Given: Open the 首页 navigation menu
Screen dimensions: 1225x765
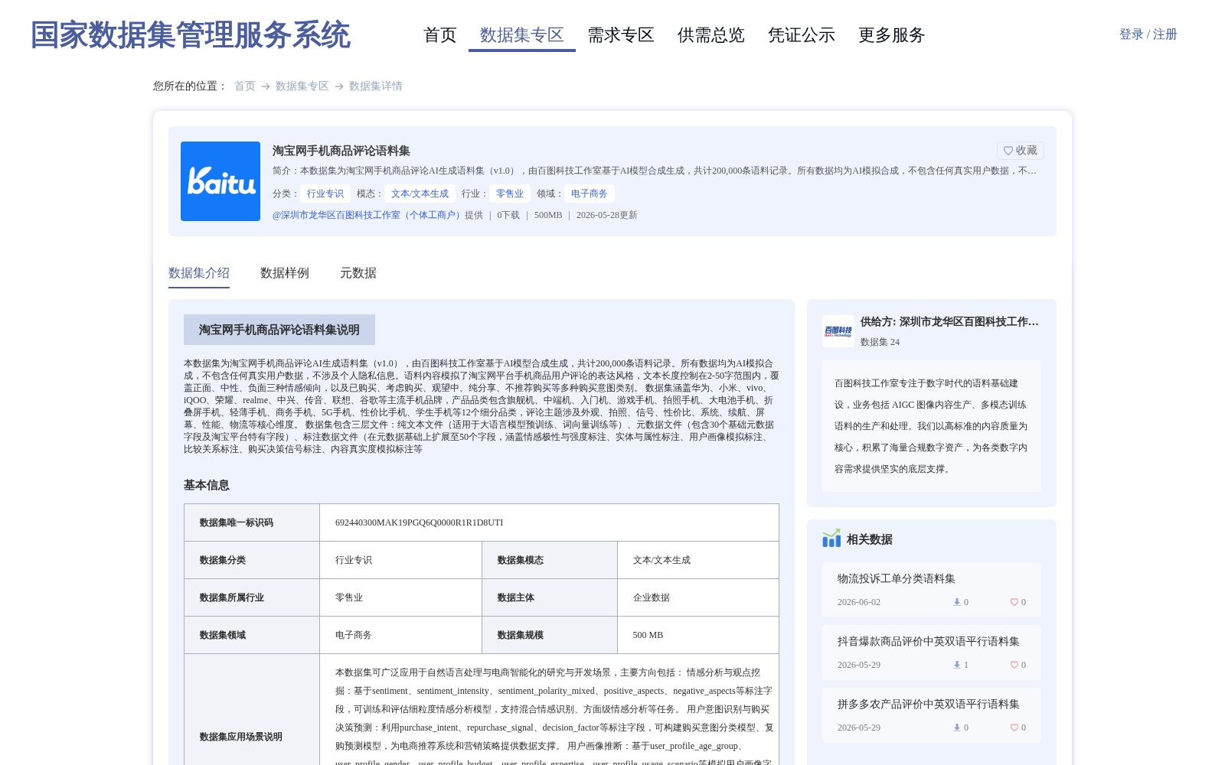Looking at the screenshot, I should click(440, 35).
